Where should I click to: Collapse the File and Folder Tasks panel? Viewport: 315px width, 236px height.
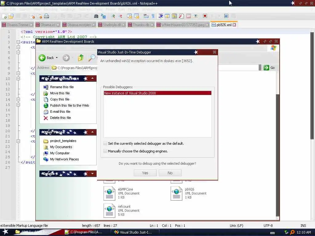[x=92, y=78]
